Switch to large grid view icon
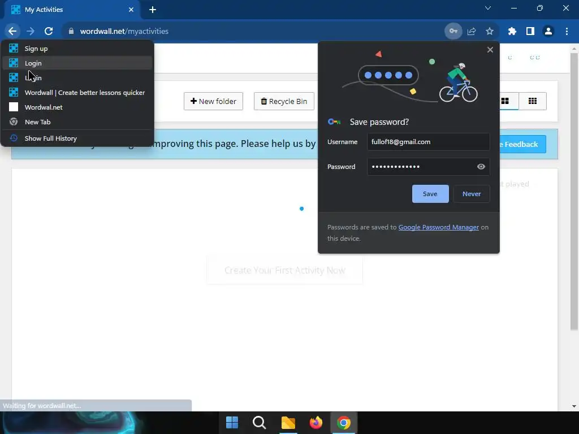Viewport: 579px width, 434px height. [505, 101]
